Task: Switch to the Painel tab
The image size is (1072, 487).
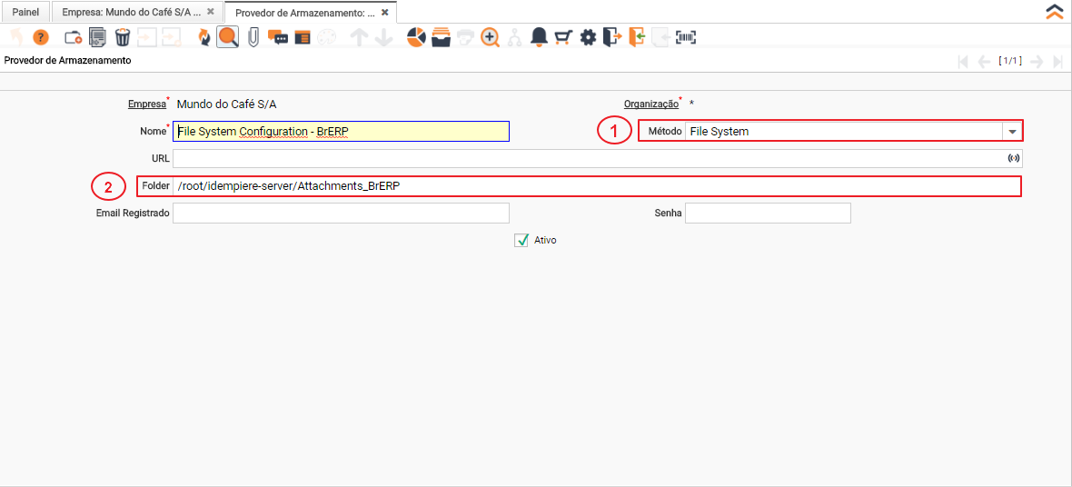Action: pos(25,13)
